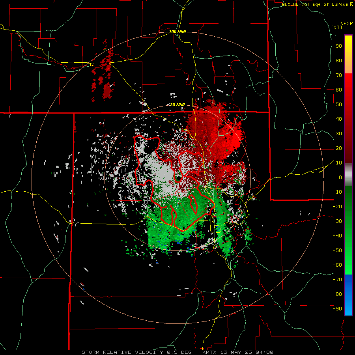Click the -20 value on velocity scale
Image resolution: width=355 pixels, height=355 pixels.
click(x=337, y=206)
